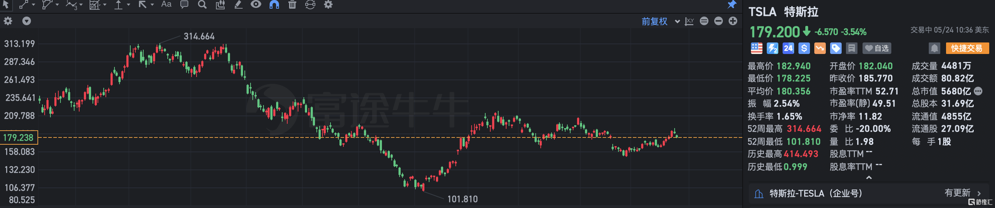Image resolution: width=995 pixels, height=208 pixels.
Task: Open the 前复权 adjustment dropdown
Action: (661, 21)
